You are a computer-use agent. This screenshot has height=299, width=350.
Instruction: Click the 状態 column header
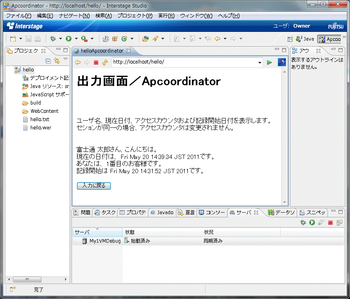(x=162, y=232)
